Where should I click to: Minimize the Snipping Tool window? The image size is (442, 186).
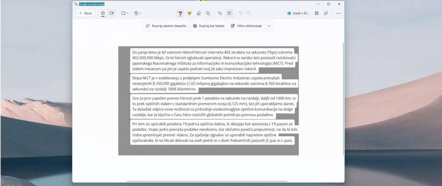pos(318,4)
